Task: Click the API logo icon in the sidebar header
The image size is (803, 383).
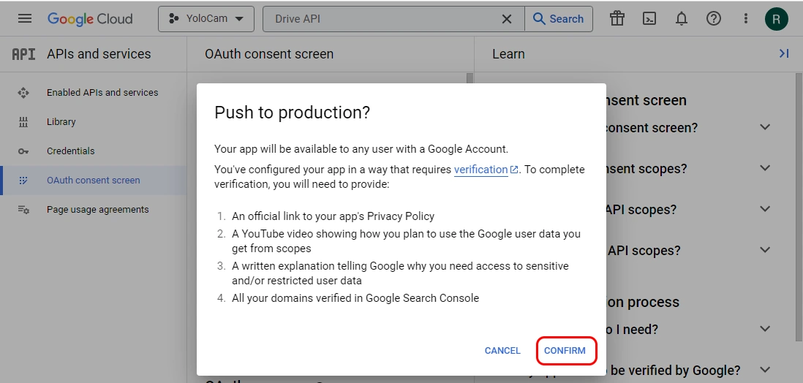Action: tap(23, 54)
